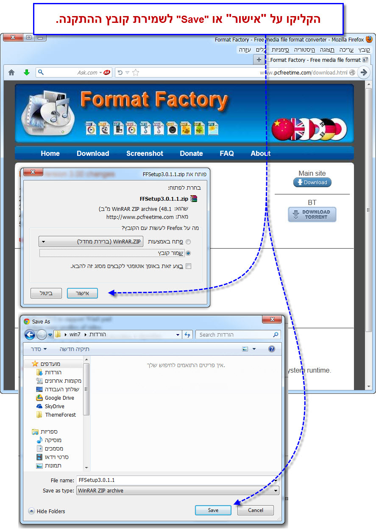Image resolution: width=376 pixels, height=531 pixels.
Task: Open a new Firefox tab with plus
Action: pyautogui.click(x=259, y=60)
